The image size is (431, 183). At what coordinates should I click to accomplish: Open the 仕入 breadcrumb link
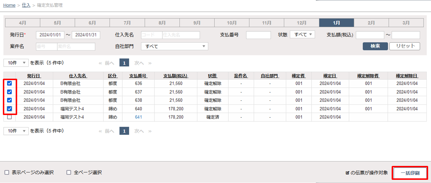click(26, 5)
